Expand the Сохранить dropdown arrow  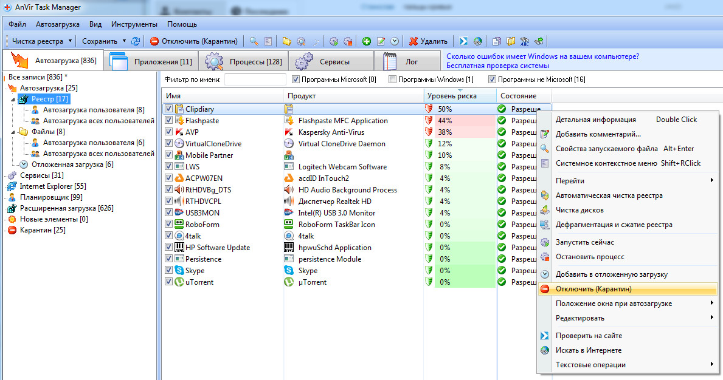click(x=124, y=41)
